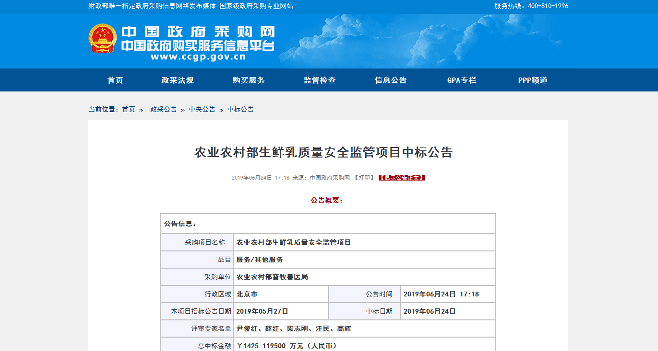Click the project name value 农业农村部生鲜乳质量安全监管项目 in table
Screen dimensions: 658x351
(294, 242)
